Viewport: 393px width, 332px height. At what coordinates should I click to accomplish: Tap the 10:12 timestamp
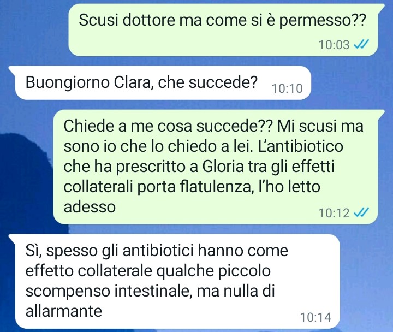[334, 213]
